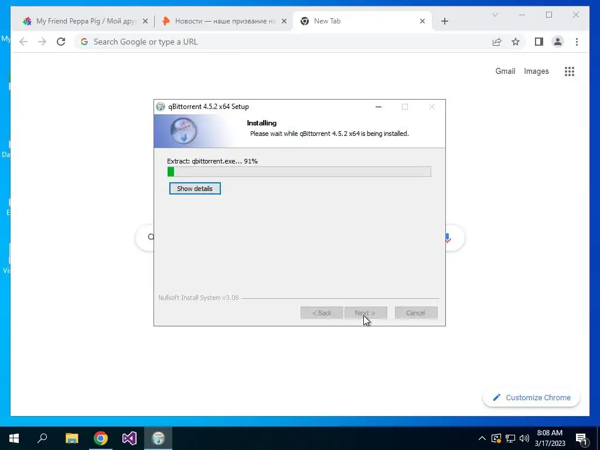Toggle Chrome side panel
Image resolution: width=600 pixels, height=450 pixels.
coord(539,42)
